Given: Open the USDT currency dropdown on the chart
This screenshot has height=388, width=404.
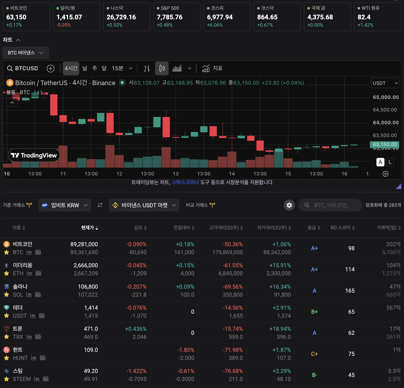Looking at the screenshot, I should [x=385, y=83].
